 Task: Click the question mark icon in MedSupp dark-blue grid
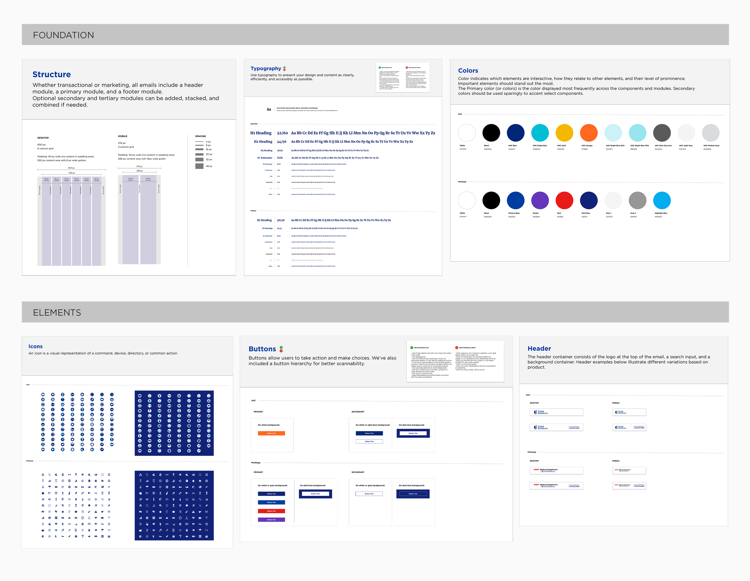[x=180, y=536]
